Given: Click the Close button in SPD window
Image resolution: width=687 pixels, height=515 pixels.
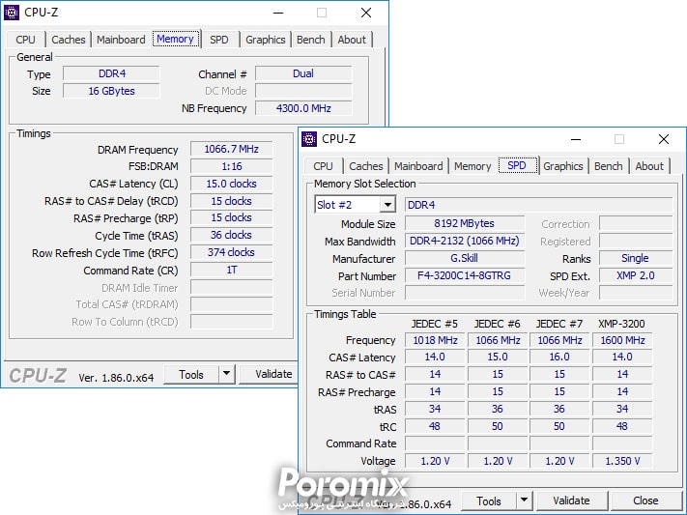Looking at the screenshot, I should (x=645, y=501).
